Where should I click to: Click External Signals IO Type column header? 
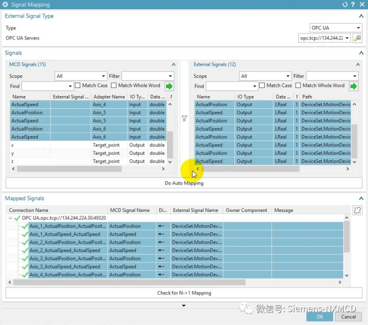(x=254, y=97)
